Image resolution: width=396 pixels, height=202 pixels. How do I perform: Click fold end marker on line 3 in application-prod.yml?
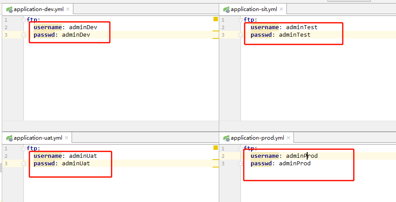pyautogui.click(x=240, y=164)
